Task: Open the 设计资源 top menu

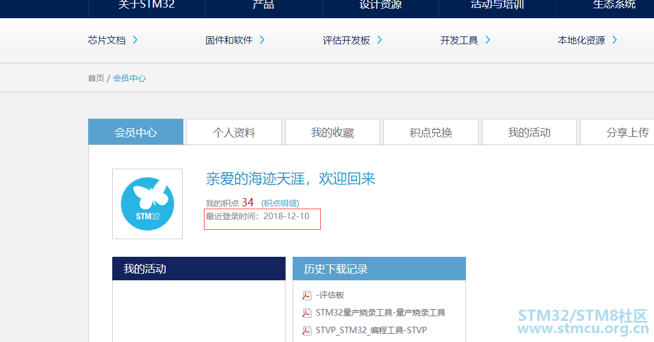Action: click(x=380, y=5)
